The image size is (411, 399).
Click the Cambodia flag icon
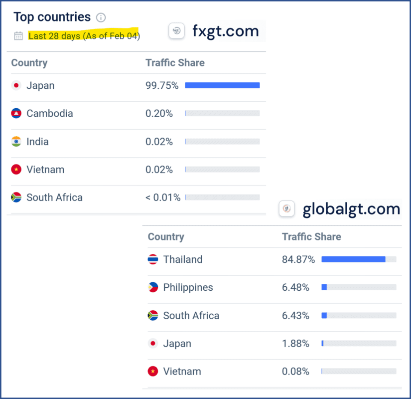(x=16, y=113)
